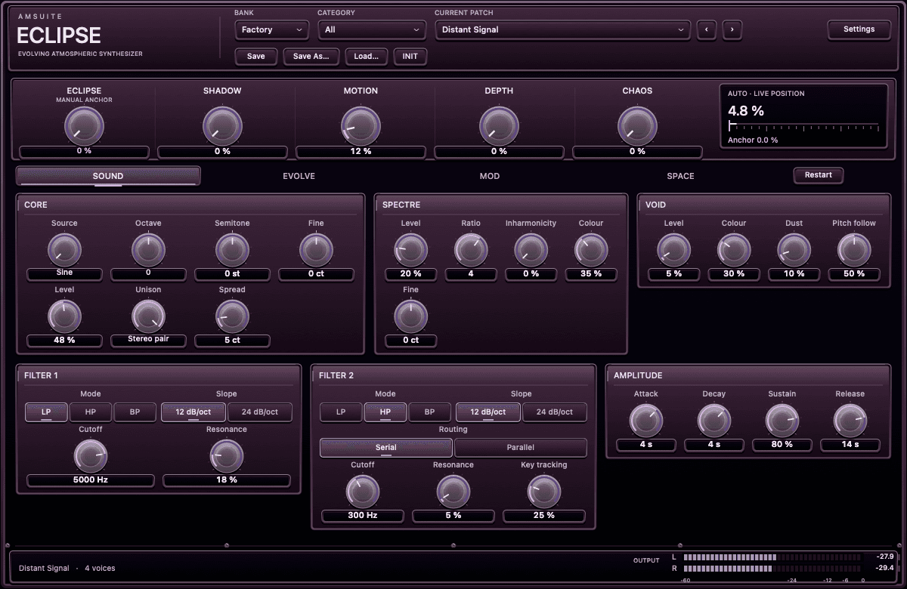
Task: Select LP mode in Filter 1
Action: pos(46,412)
